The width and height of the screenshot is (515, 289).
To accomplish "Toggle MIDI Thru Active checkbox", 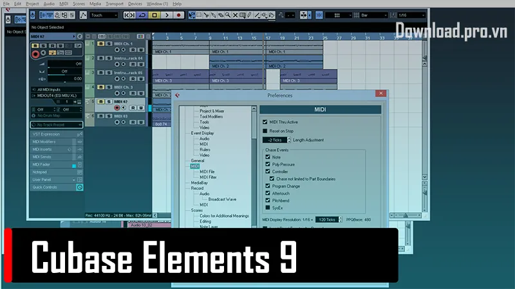I will click(265, 122).
